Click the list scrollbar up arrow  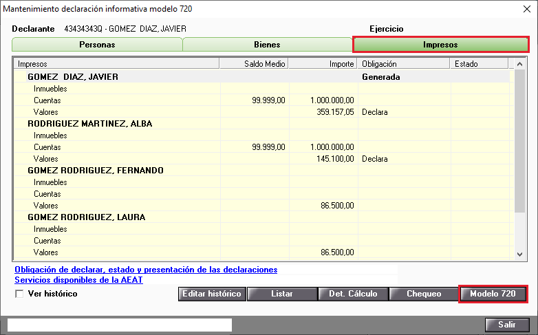pyautogui.click(x=519, y=64)
